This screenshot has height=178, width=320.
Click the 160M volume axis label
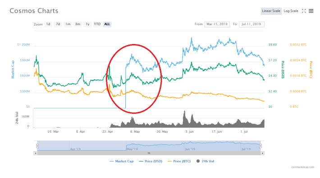click(x=25, y=116)
